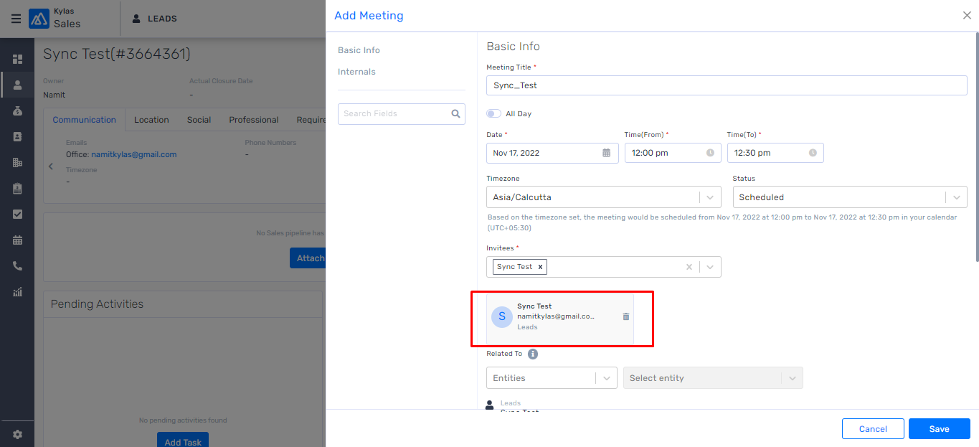The width and height of the screenshot is (979, 447).
Task: Expand the Timezone dropdown arrow
Action: point(710,197)
